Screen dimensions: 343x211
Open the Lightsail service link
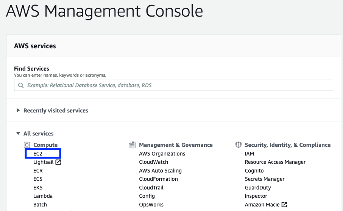43,162
